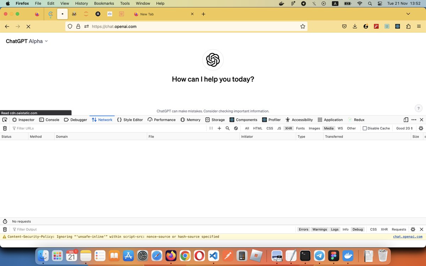
Task: Stop loading the page
Action: click(28, 26)
